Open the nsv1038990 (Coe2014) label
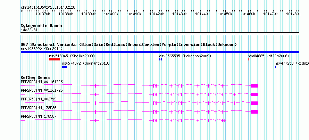This screenshot has width=309, height=140. (x=42, y=49)
